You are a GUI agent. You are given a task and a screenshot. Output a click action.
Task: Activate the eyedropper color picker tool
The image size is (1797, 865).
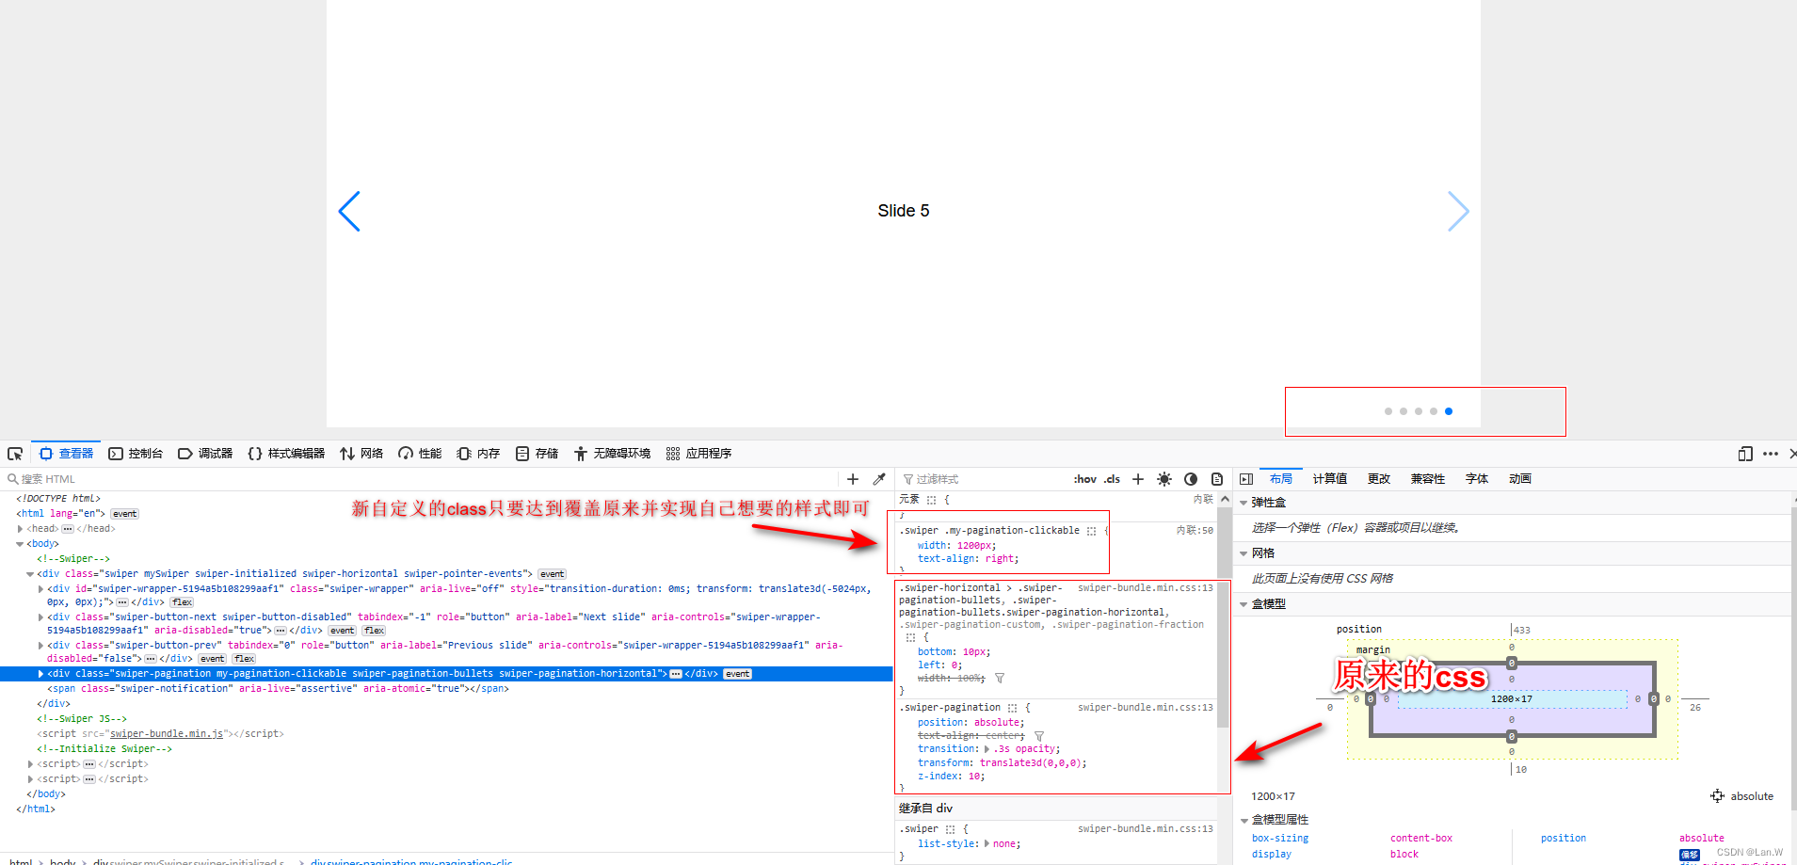coord(879,478)
